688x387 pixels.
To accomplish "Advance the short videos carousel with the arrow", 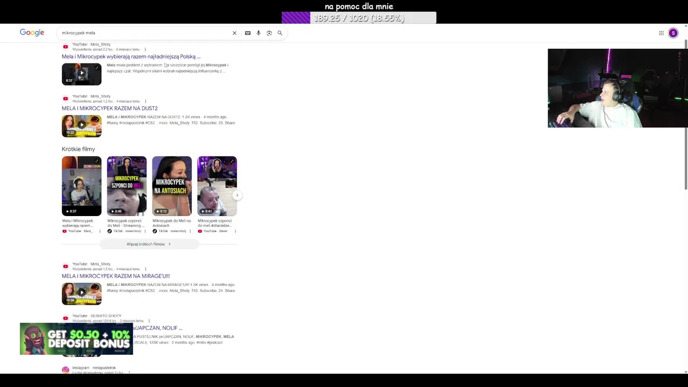I will (x=237, y=195).
